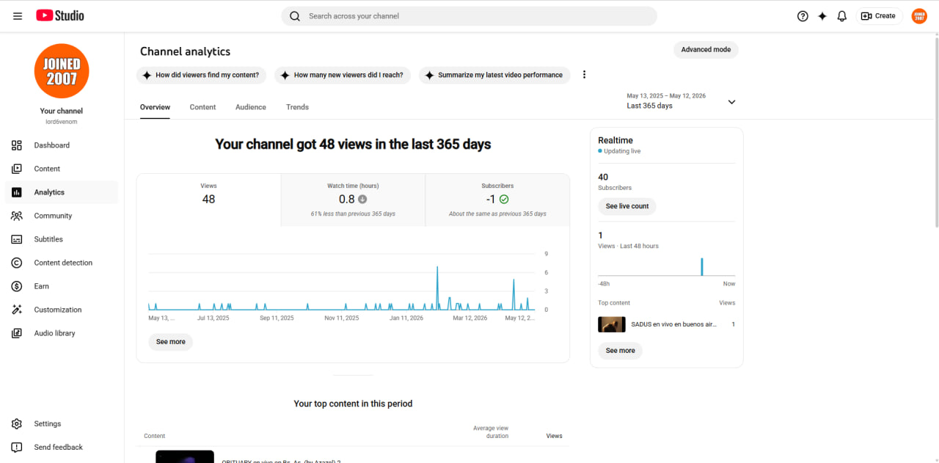Image resolution: width=939 pixels, height=463 pixels.
Task: Open Customization from the sidebar
Action: 62,310
